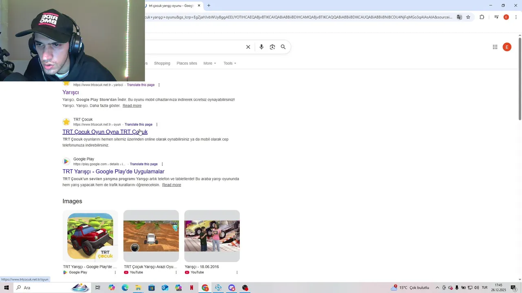Open File Explorer from taskbar
Image resolution: width=522 pixels, height=293 pixels.
pos(138,288)
